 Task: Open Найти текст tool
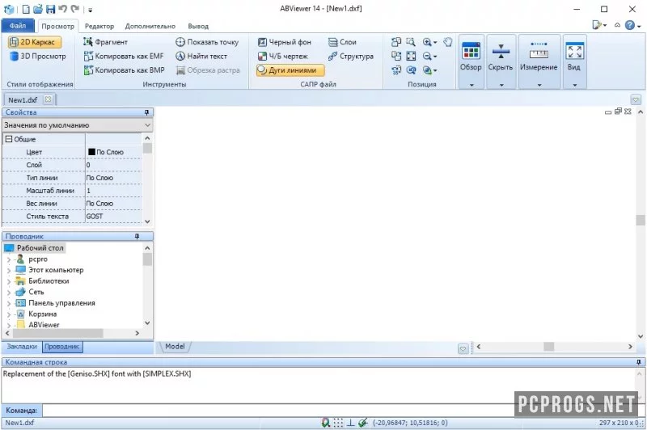click(201, 56)
